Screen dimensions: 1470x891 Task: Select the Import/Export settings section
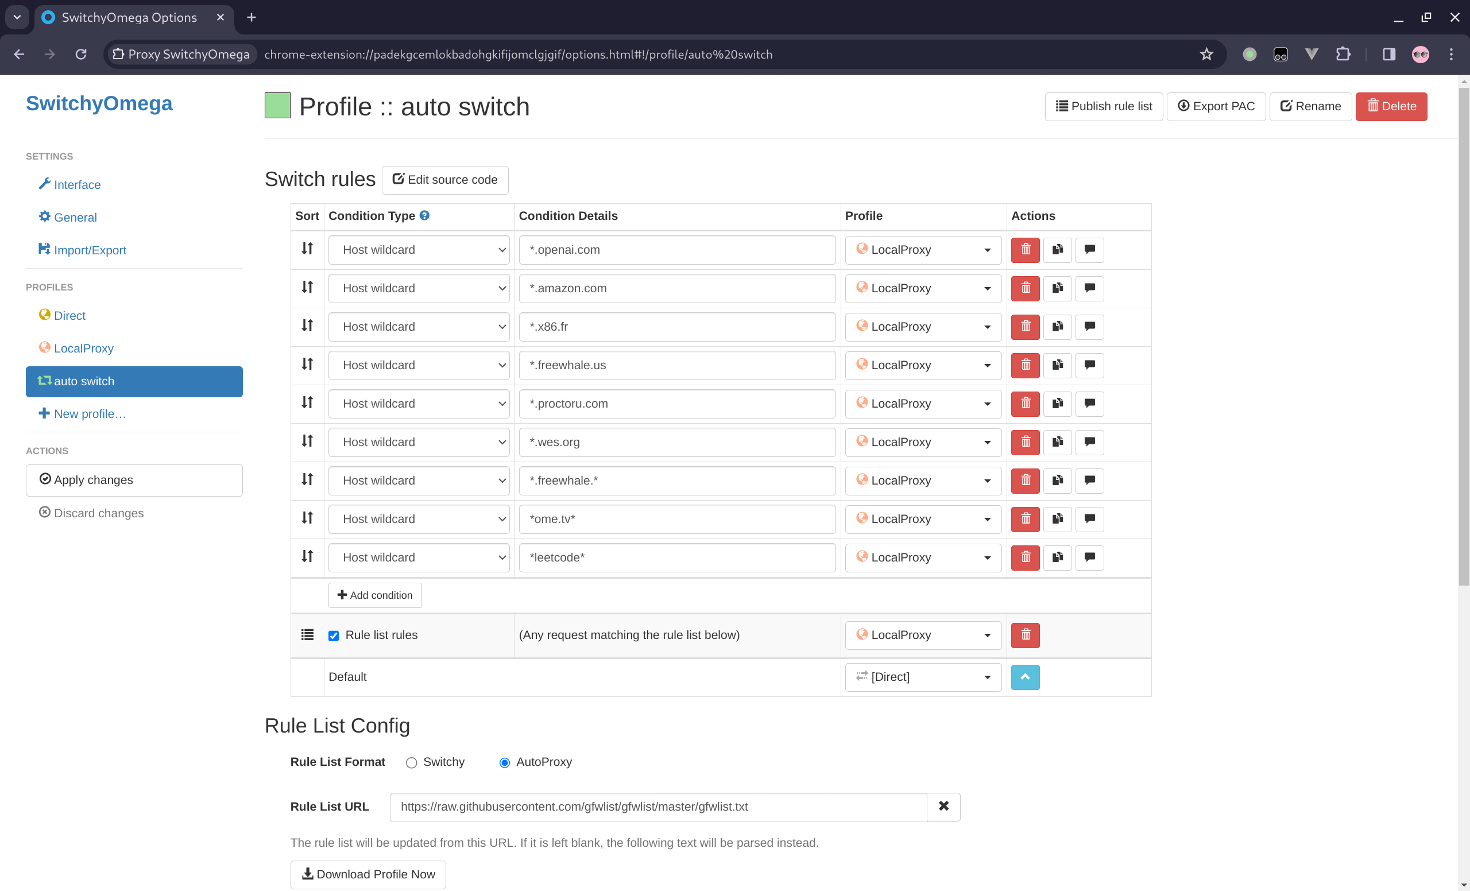click(89, 250)
